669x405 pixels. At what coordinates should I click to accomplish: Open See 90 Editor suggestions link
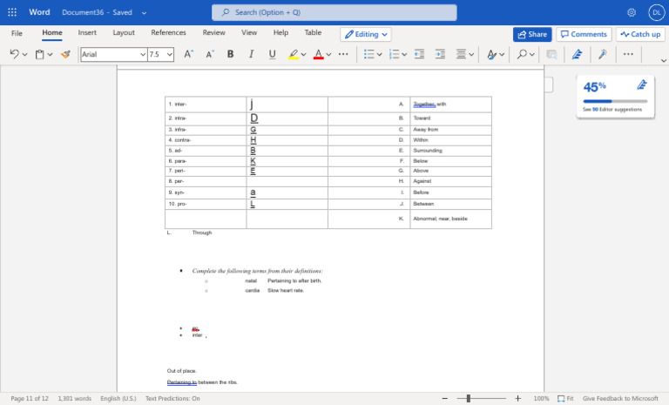point(612,110)
